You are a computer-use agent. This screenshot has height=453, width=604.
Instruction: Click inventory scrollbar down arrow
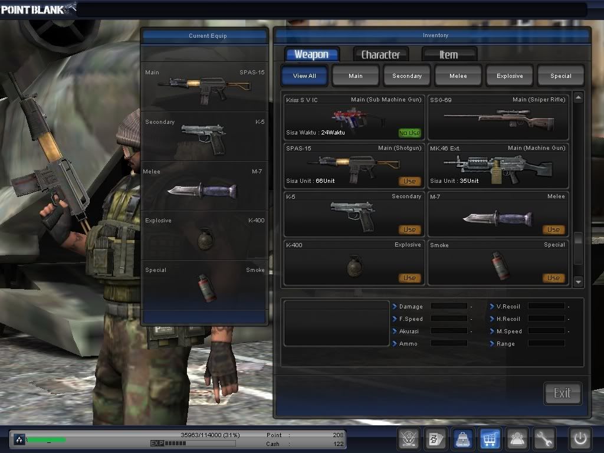578,282
